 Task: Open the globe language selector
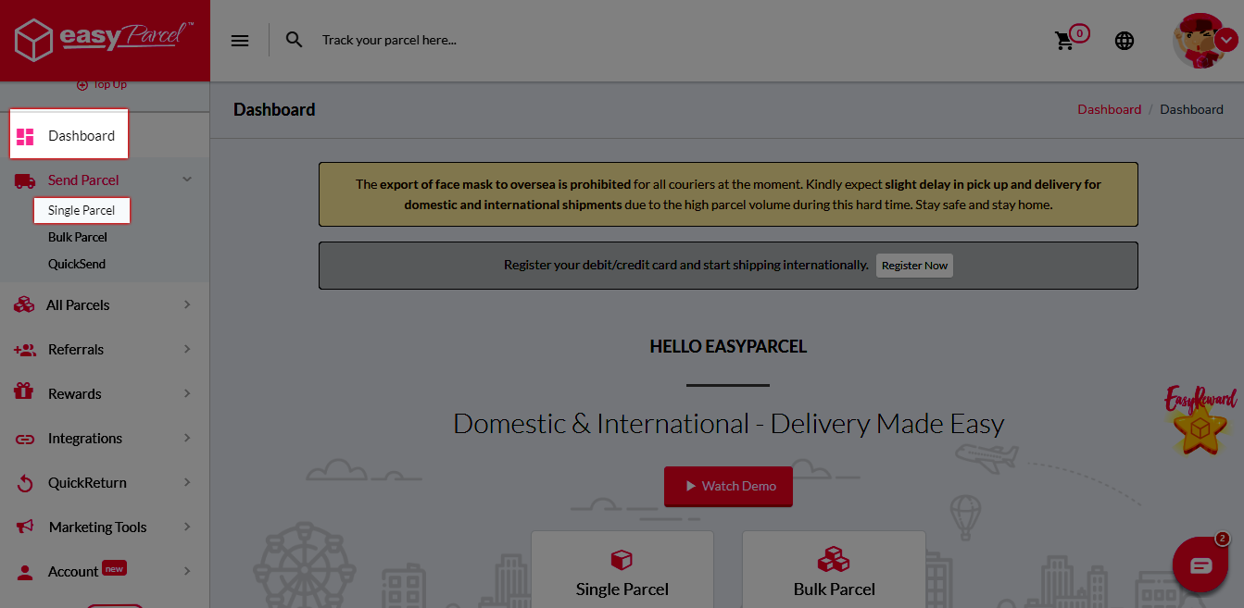(x=1125, y=41)
